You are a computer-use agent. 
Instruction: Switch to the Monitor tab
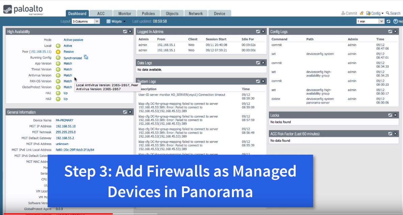click(x=125, y=13)
